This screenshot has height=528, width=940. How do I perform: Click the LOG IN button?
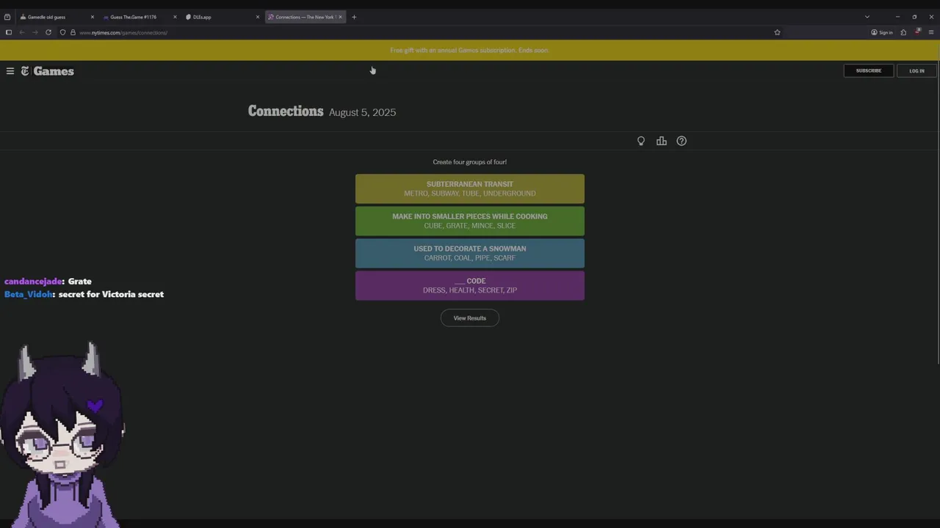point(916,71)
